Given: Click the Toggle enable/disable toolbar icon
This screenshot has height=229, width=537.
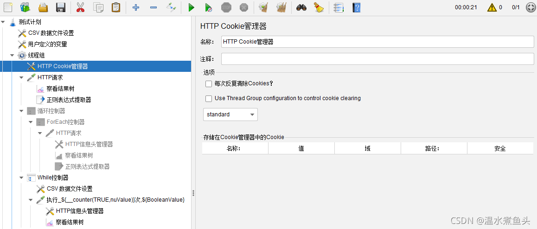Looking at the screenshot, I should point(171,7).
